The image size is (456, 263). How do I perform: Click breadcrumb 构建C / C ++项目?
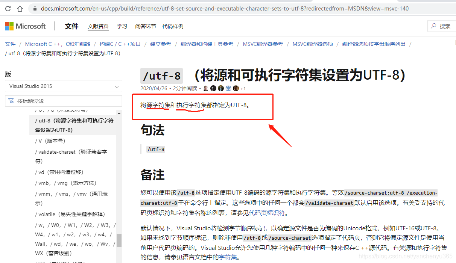pos(120,44)
